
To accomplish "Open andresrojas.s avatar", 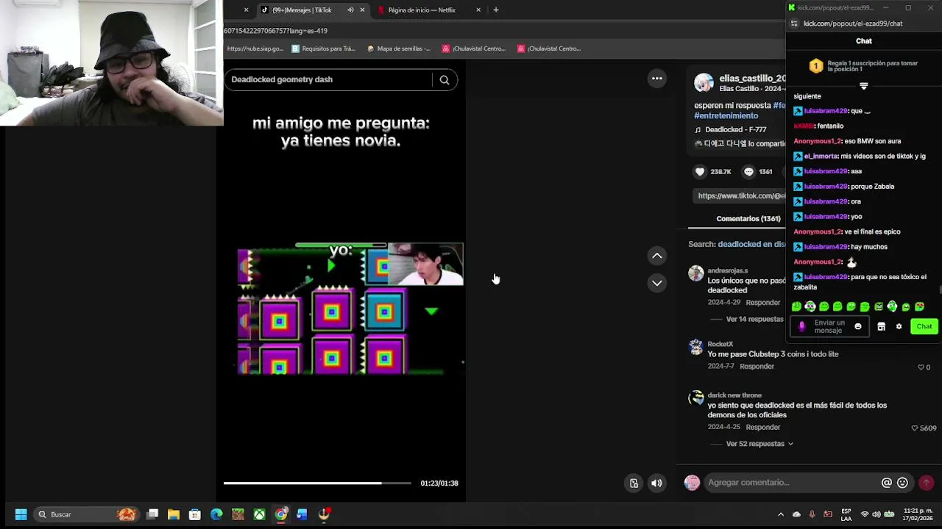I will click(695, 274).
